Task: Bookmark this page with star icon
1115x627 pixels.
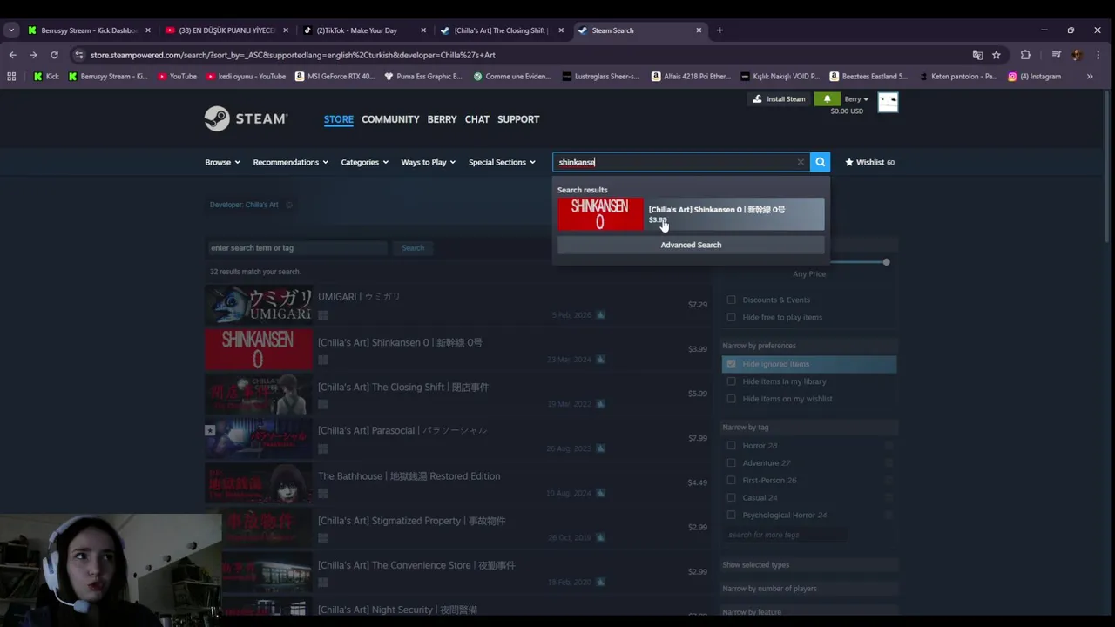Action: [x=997, y=55]
